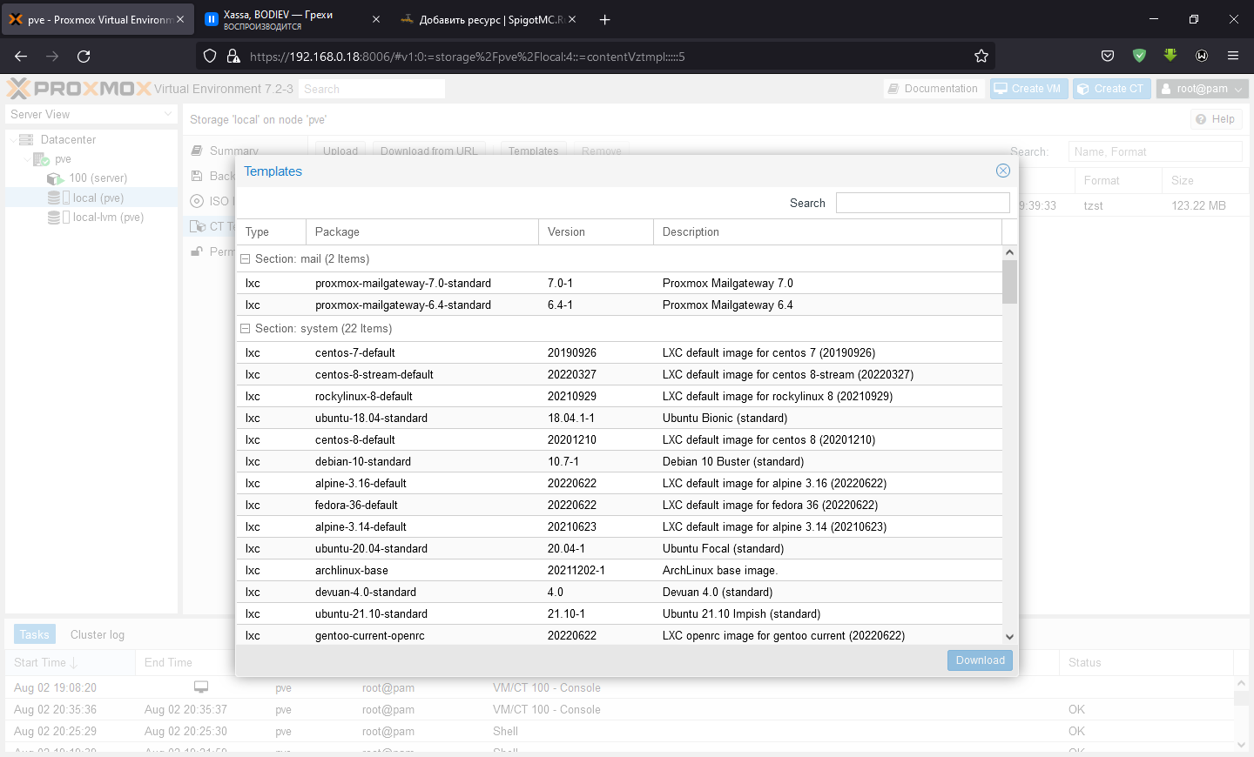Image resolution: width=1254 pixels, height=757 pixels.
Task: Open the browser hamburger menu
Action: click(1233, 56)
